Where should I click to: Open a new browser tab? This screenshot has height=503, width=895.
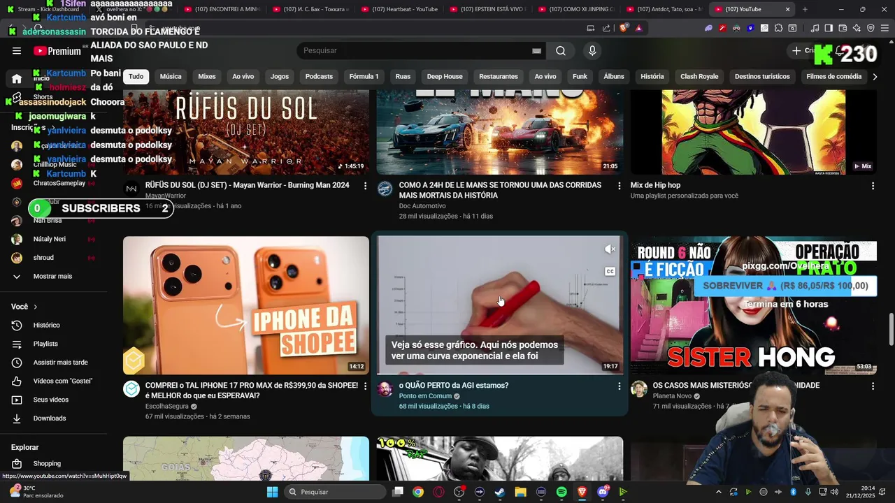point(805,9)
